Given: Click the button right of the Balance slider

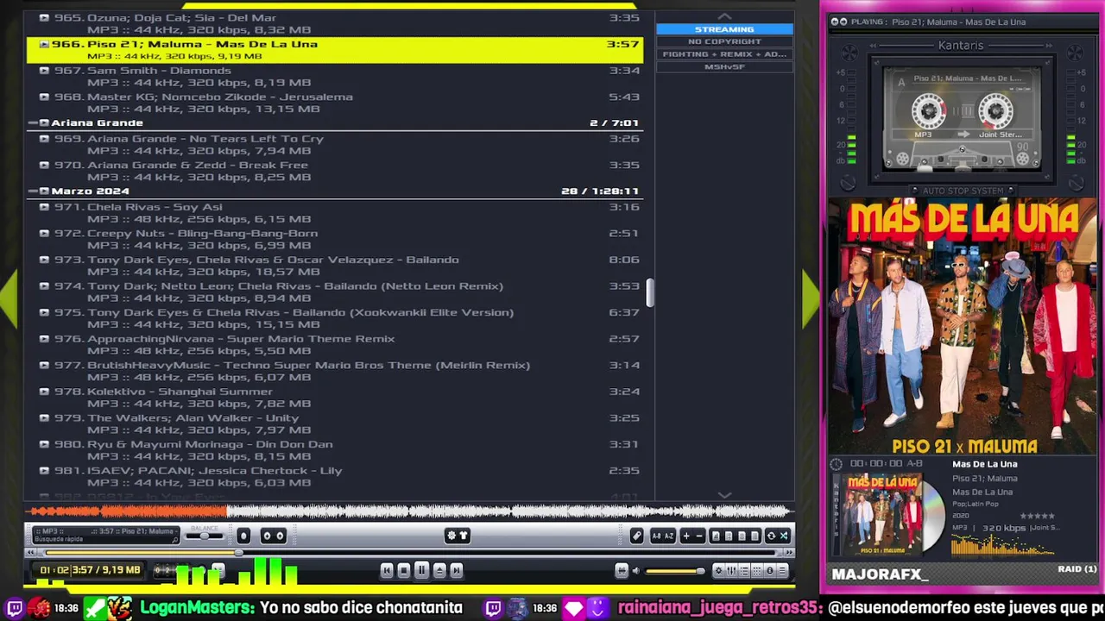Looking at the screenshot, I should [x=243, y=536].
